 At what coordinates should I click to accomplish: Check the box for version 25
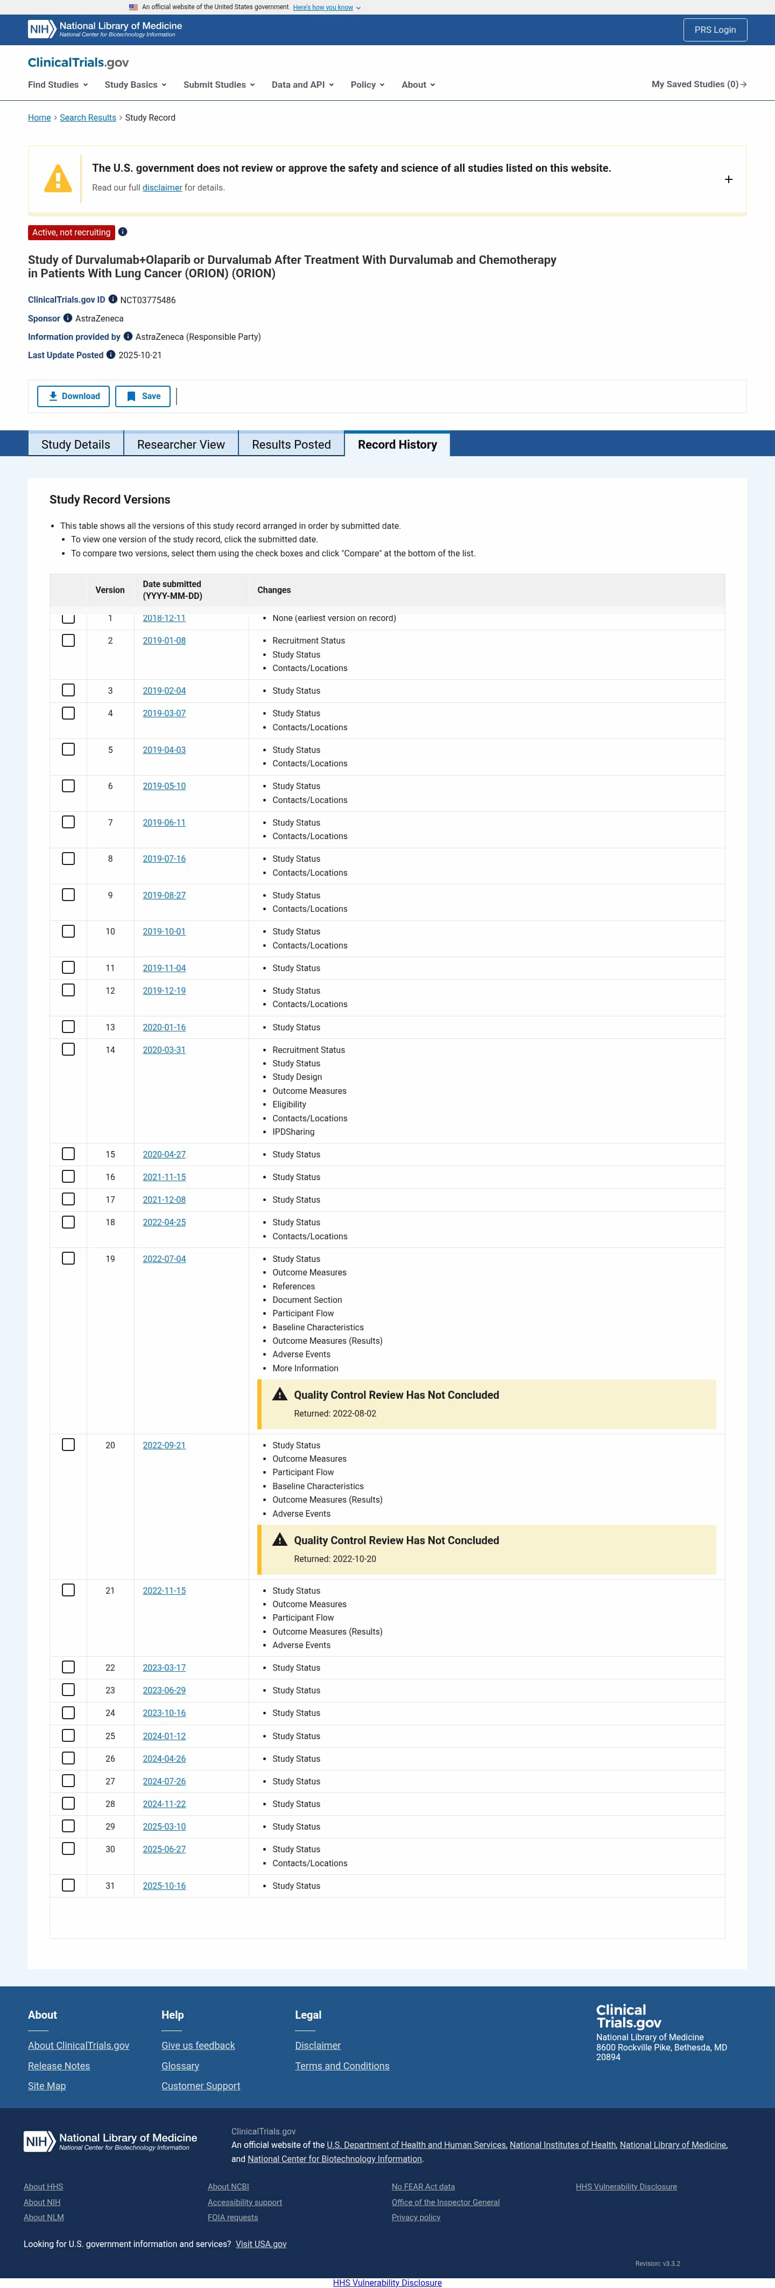(x=68, y=1735)
